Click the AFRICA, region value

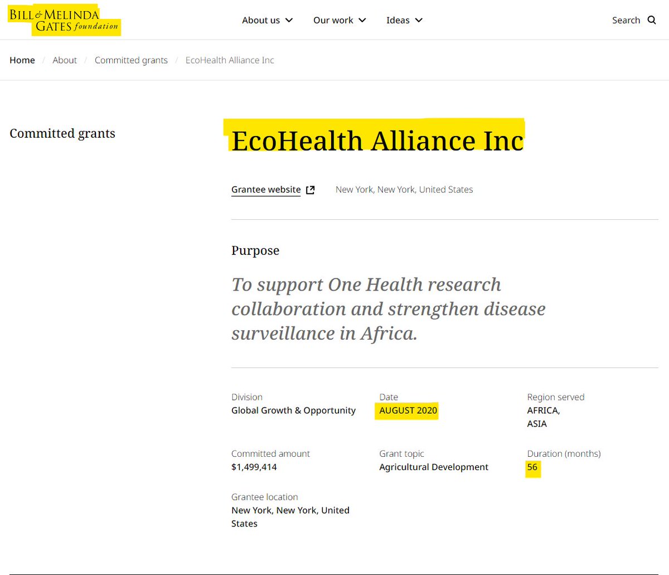point(544,410)
